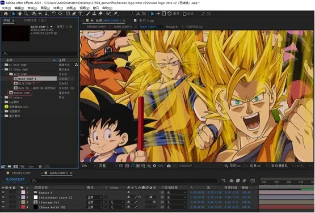Image resolution: width=315 pixels, height=213 pixels.
Task: Open the Layer menu
Action: coord(45,8)
